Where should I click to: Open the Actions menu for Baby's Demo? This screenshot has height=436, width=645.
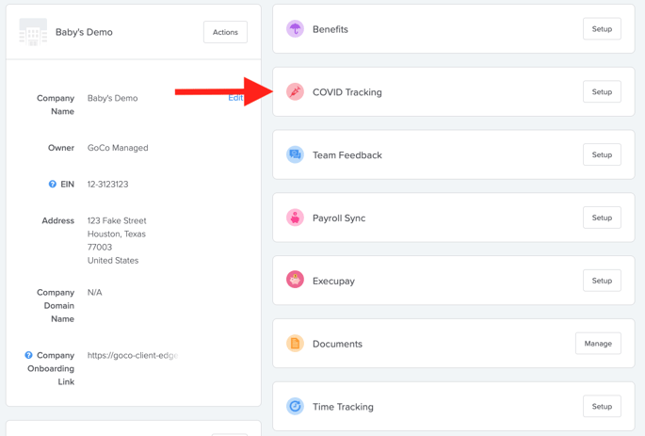pos(225,32)
